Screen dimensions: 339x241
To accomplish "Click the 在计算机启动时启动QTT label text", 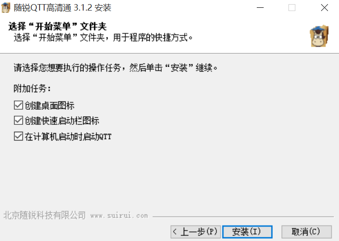I will pos(68,137).
